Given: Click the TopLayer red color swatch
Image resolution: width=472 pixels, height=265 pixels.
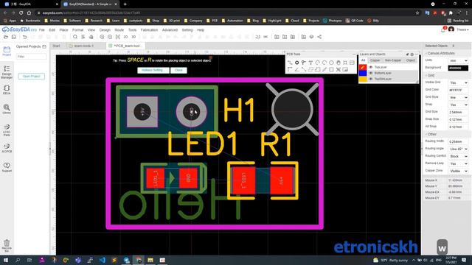Looking at the screenshot, I should [x=363, y=67].
